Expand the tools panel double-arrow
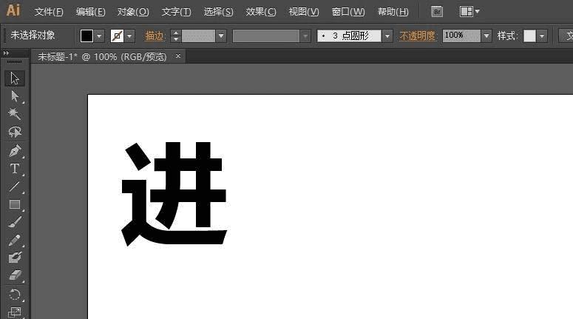Screen dimensions: 573x319 pyautogui.click(x=6, y=53)
